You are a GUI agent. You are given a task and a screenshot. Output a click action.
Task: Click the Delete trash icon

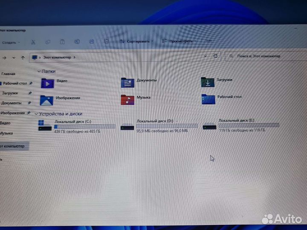106,41
